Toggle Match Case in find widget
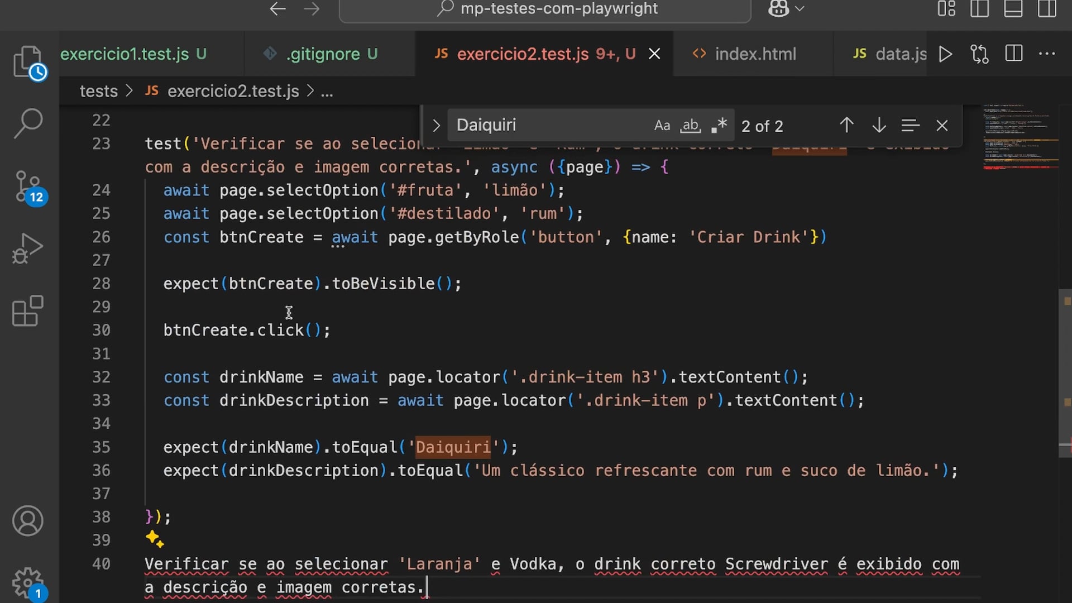1072x603 pixels. point(662,126)
